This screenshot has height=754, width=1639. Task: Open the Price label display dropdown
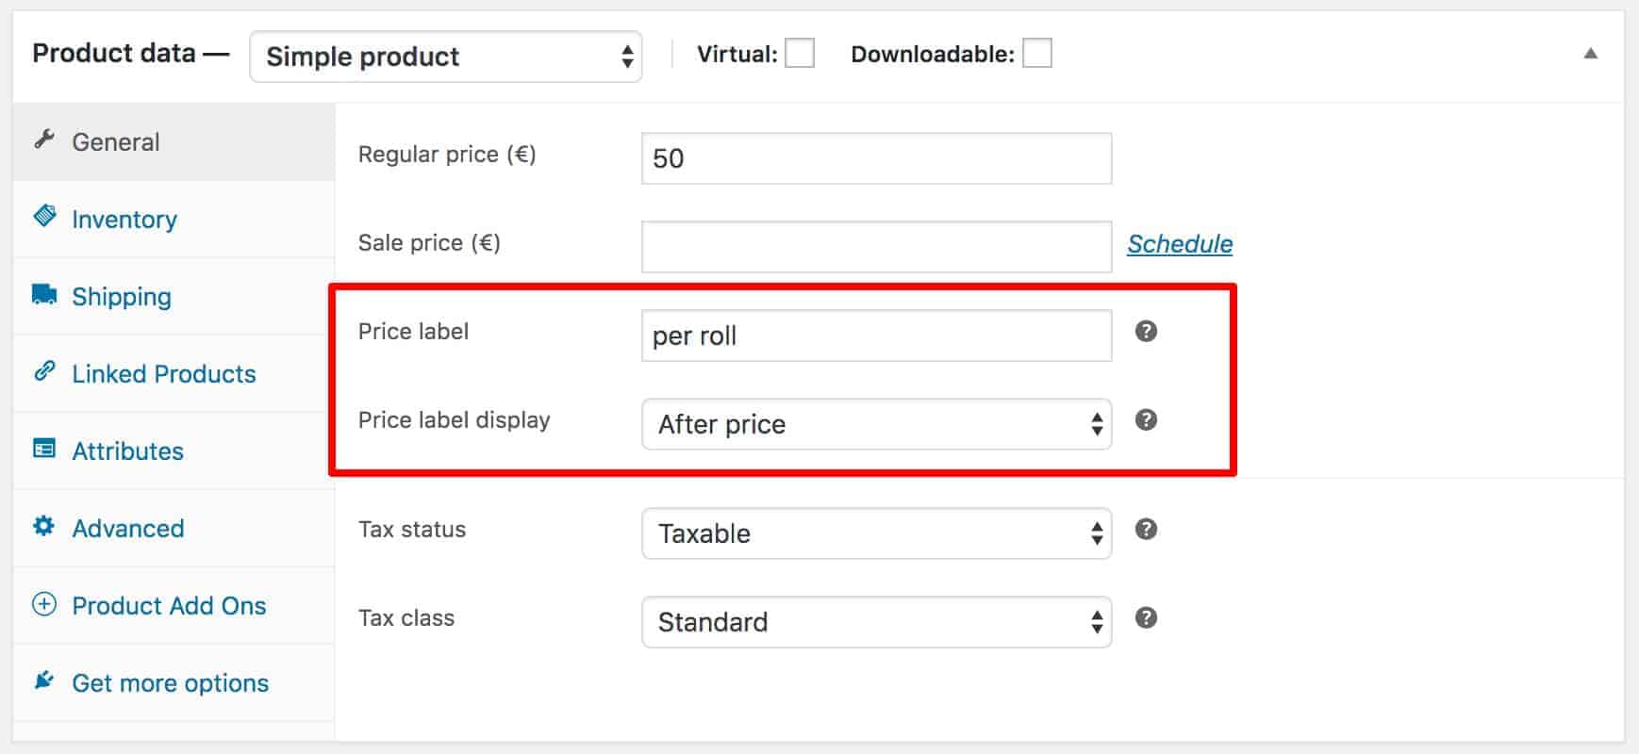(877, 424)
